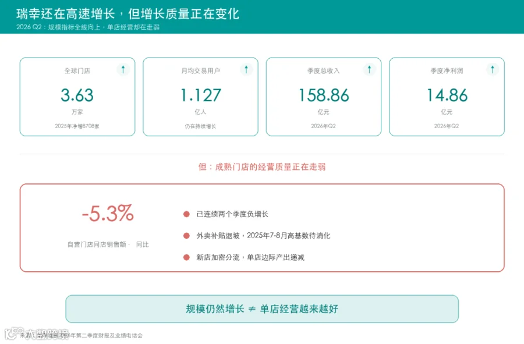This screenshot has width=524, height=344.
Task: Click 2026年Q2 note under quarterly revenue
Action: tap(324, 126)
